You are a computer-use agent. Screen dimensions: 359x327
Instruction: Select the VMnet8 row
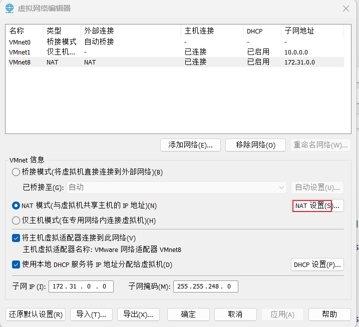click(176, 62)
